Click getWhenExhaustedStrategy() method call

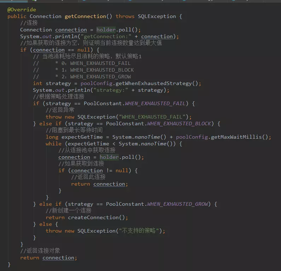(157, 83)
